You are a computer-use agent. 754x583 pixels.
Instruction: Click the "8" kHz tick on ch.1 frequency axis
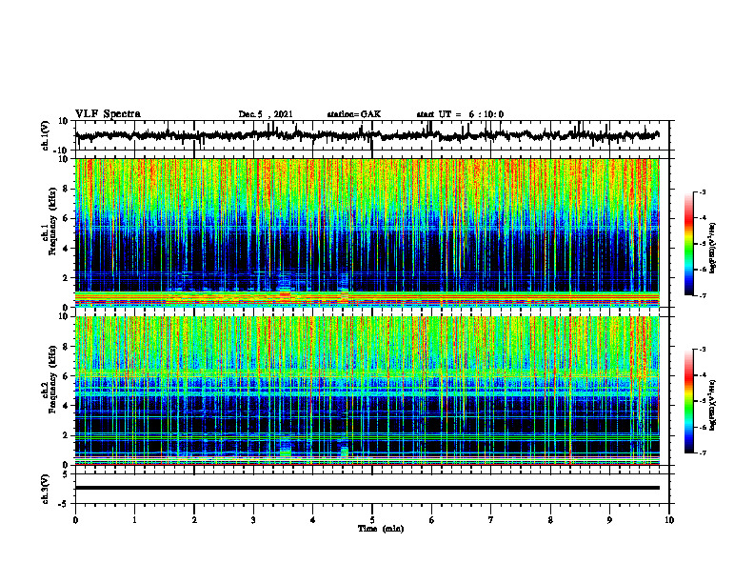[x=66, y=189]
